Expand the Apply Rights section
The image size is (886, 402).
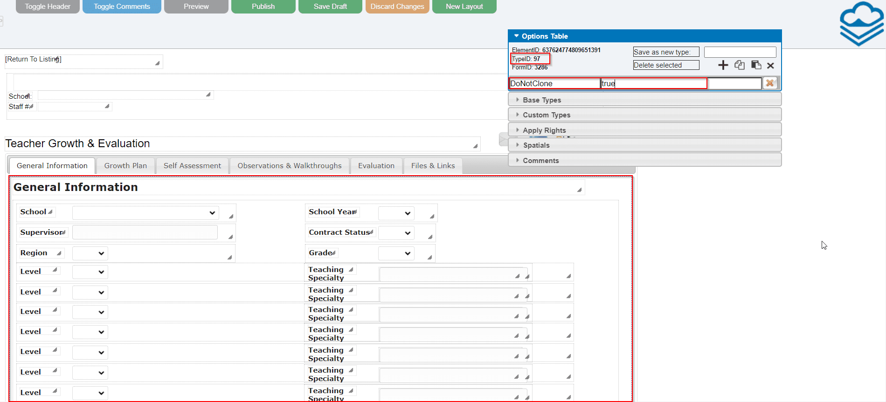[645, 130]
